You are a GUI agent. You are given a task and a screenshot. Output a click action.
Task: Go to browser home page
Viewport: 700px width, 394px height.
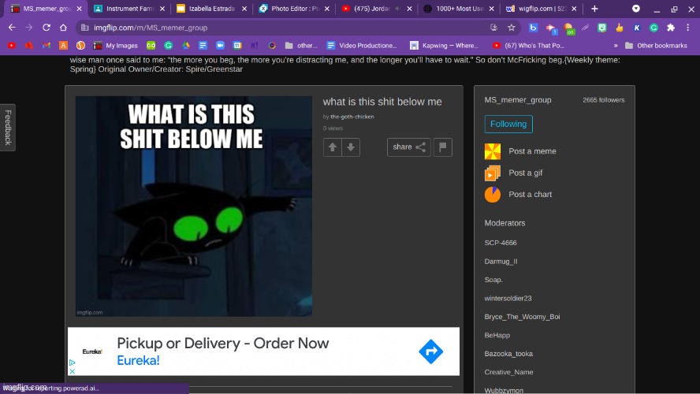pos(63,28)
